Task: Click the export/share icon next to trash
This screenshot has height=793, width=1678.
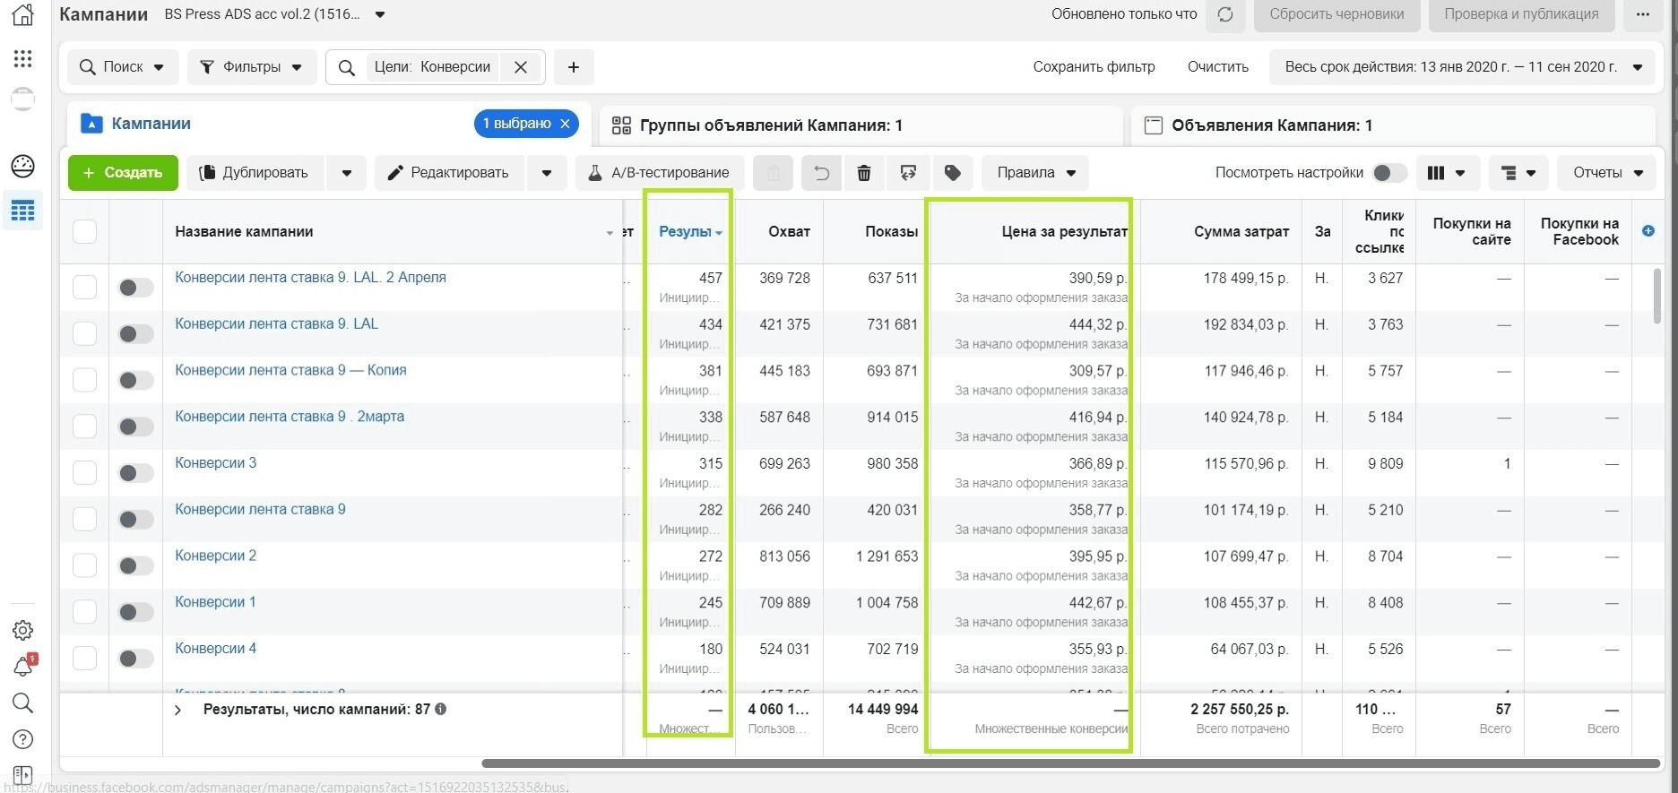Action: tap(908, 173)
